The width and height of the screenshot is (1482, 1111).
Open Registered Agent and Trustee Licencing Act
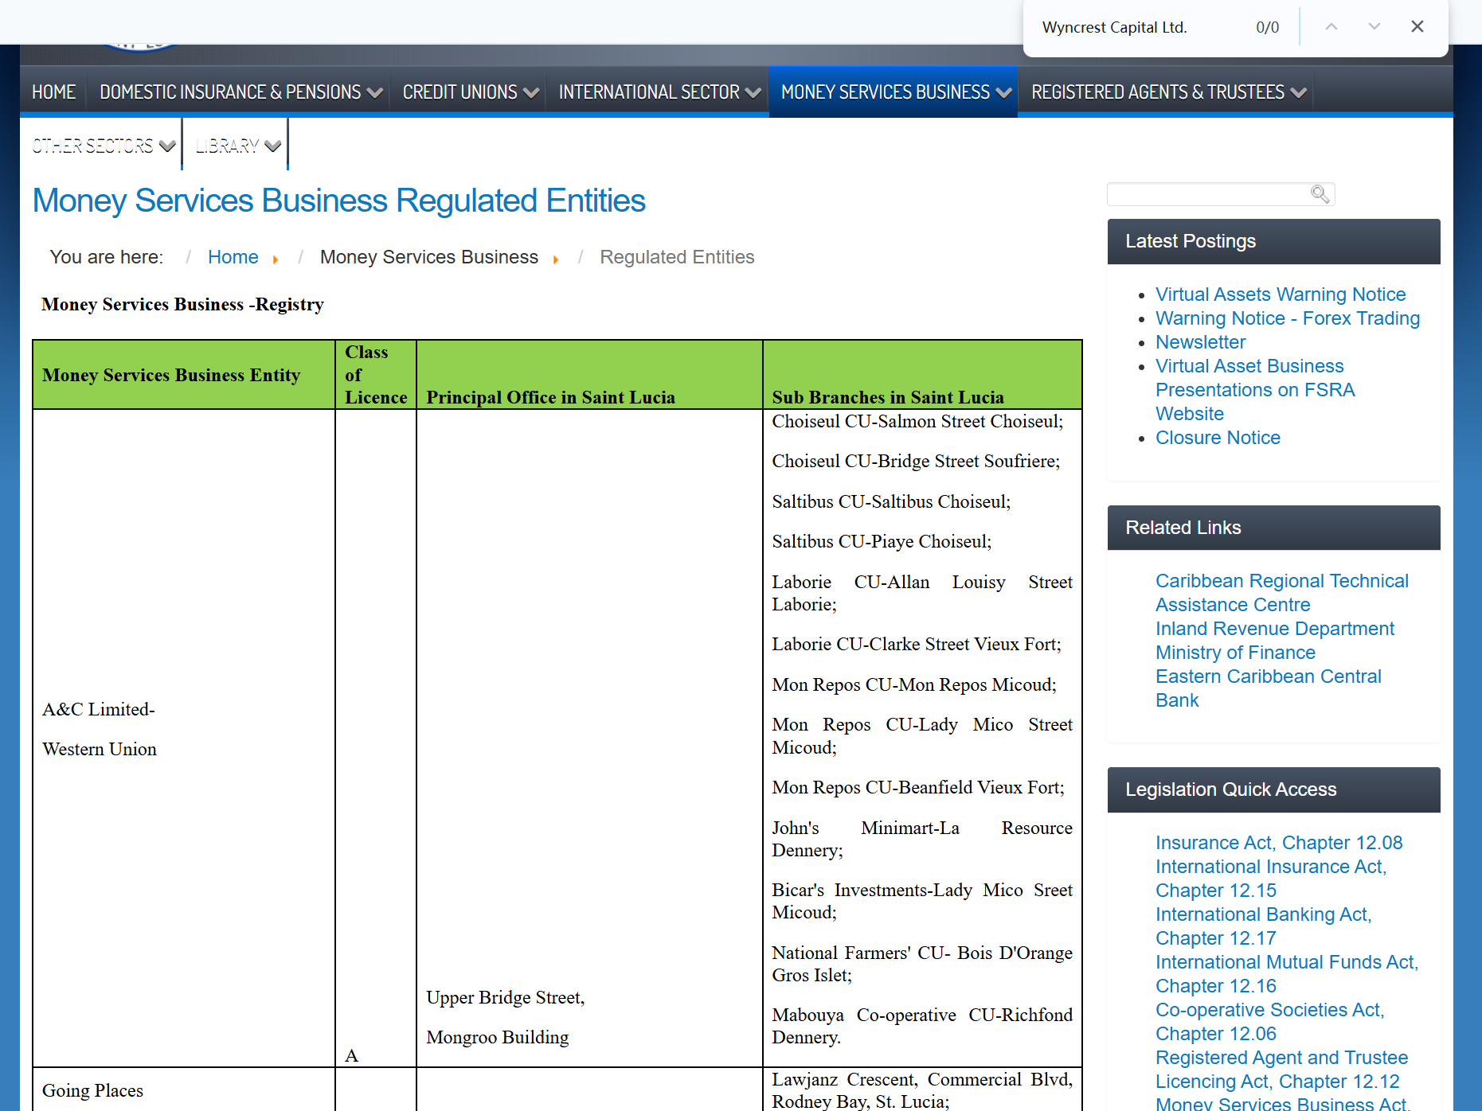point(1281,1070)
